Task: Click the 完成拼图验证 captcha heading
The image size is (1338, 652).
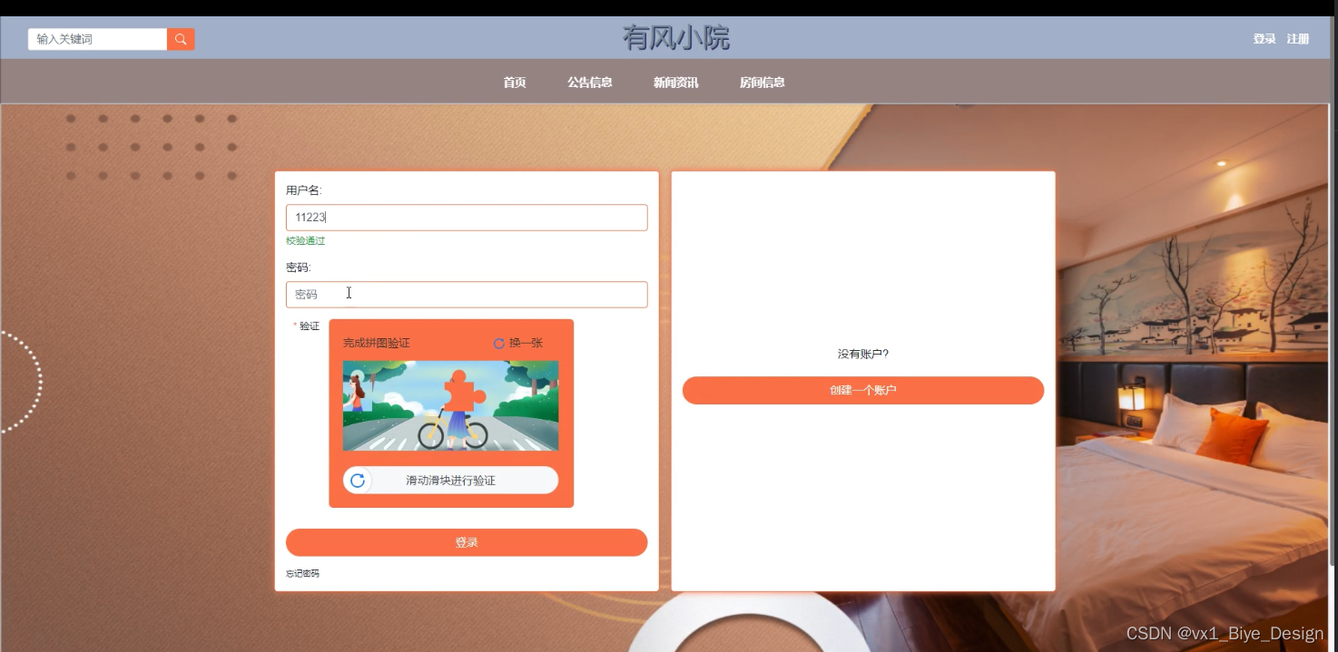Action: pos(377,344)
